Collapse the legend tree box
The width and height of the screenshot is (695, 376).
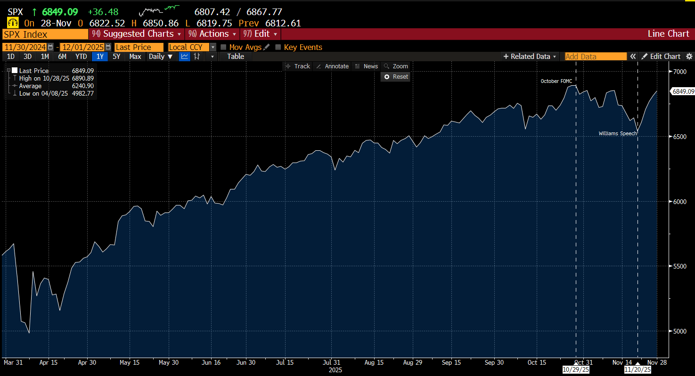point(8,71)
